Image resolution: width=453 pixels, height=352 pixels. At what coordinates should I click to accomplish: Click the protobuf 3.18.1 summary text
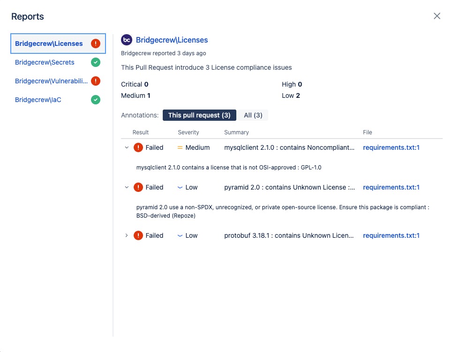289,235
